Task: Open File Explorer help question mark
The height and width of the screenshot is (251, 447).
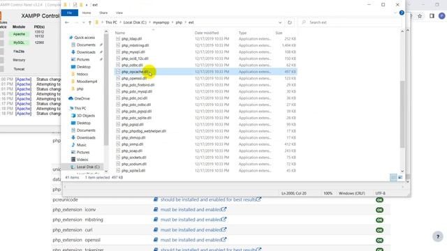Action: click(x=402, y=13)
